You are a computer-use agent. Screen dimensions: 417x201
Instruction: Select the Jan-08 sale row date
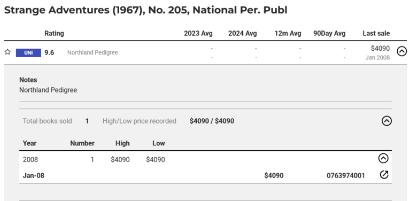(x=34, y=175)
